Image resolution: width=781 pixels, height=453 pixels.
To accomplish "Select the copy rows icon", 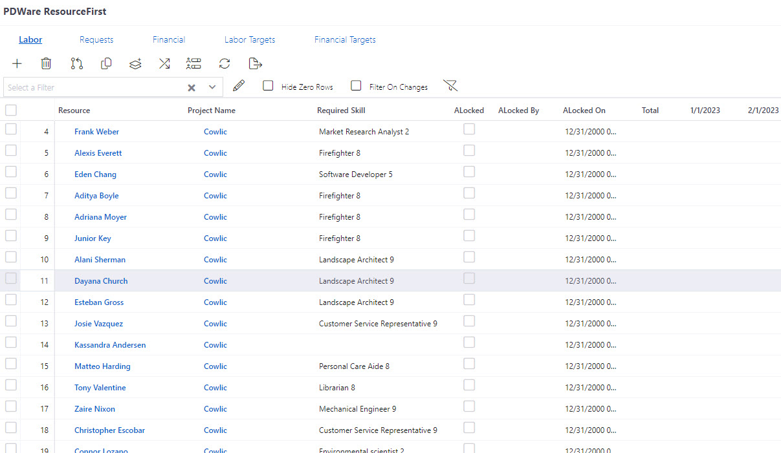I will point(105,63).
